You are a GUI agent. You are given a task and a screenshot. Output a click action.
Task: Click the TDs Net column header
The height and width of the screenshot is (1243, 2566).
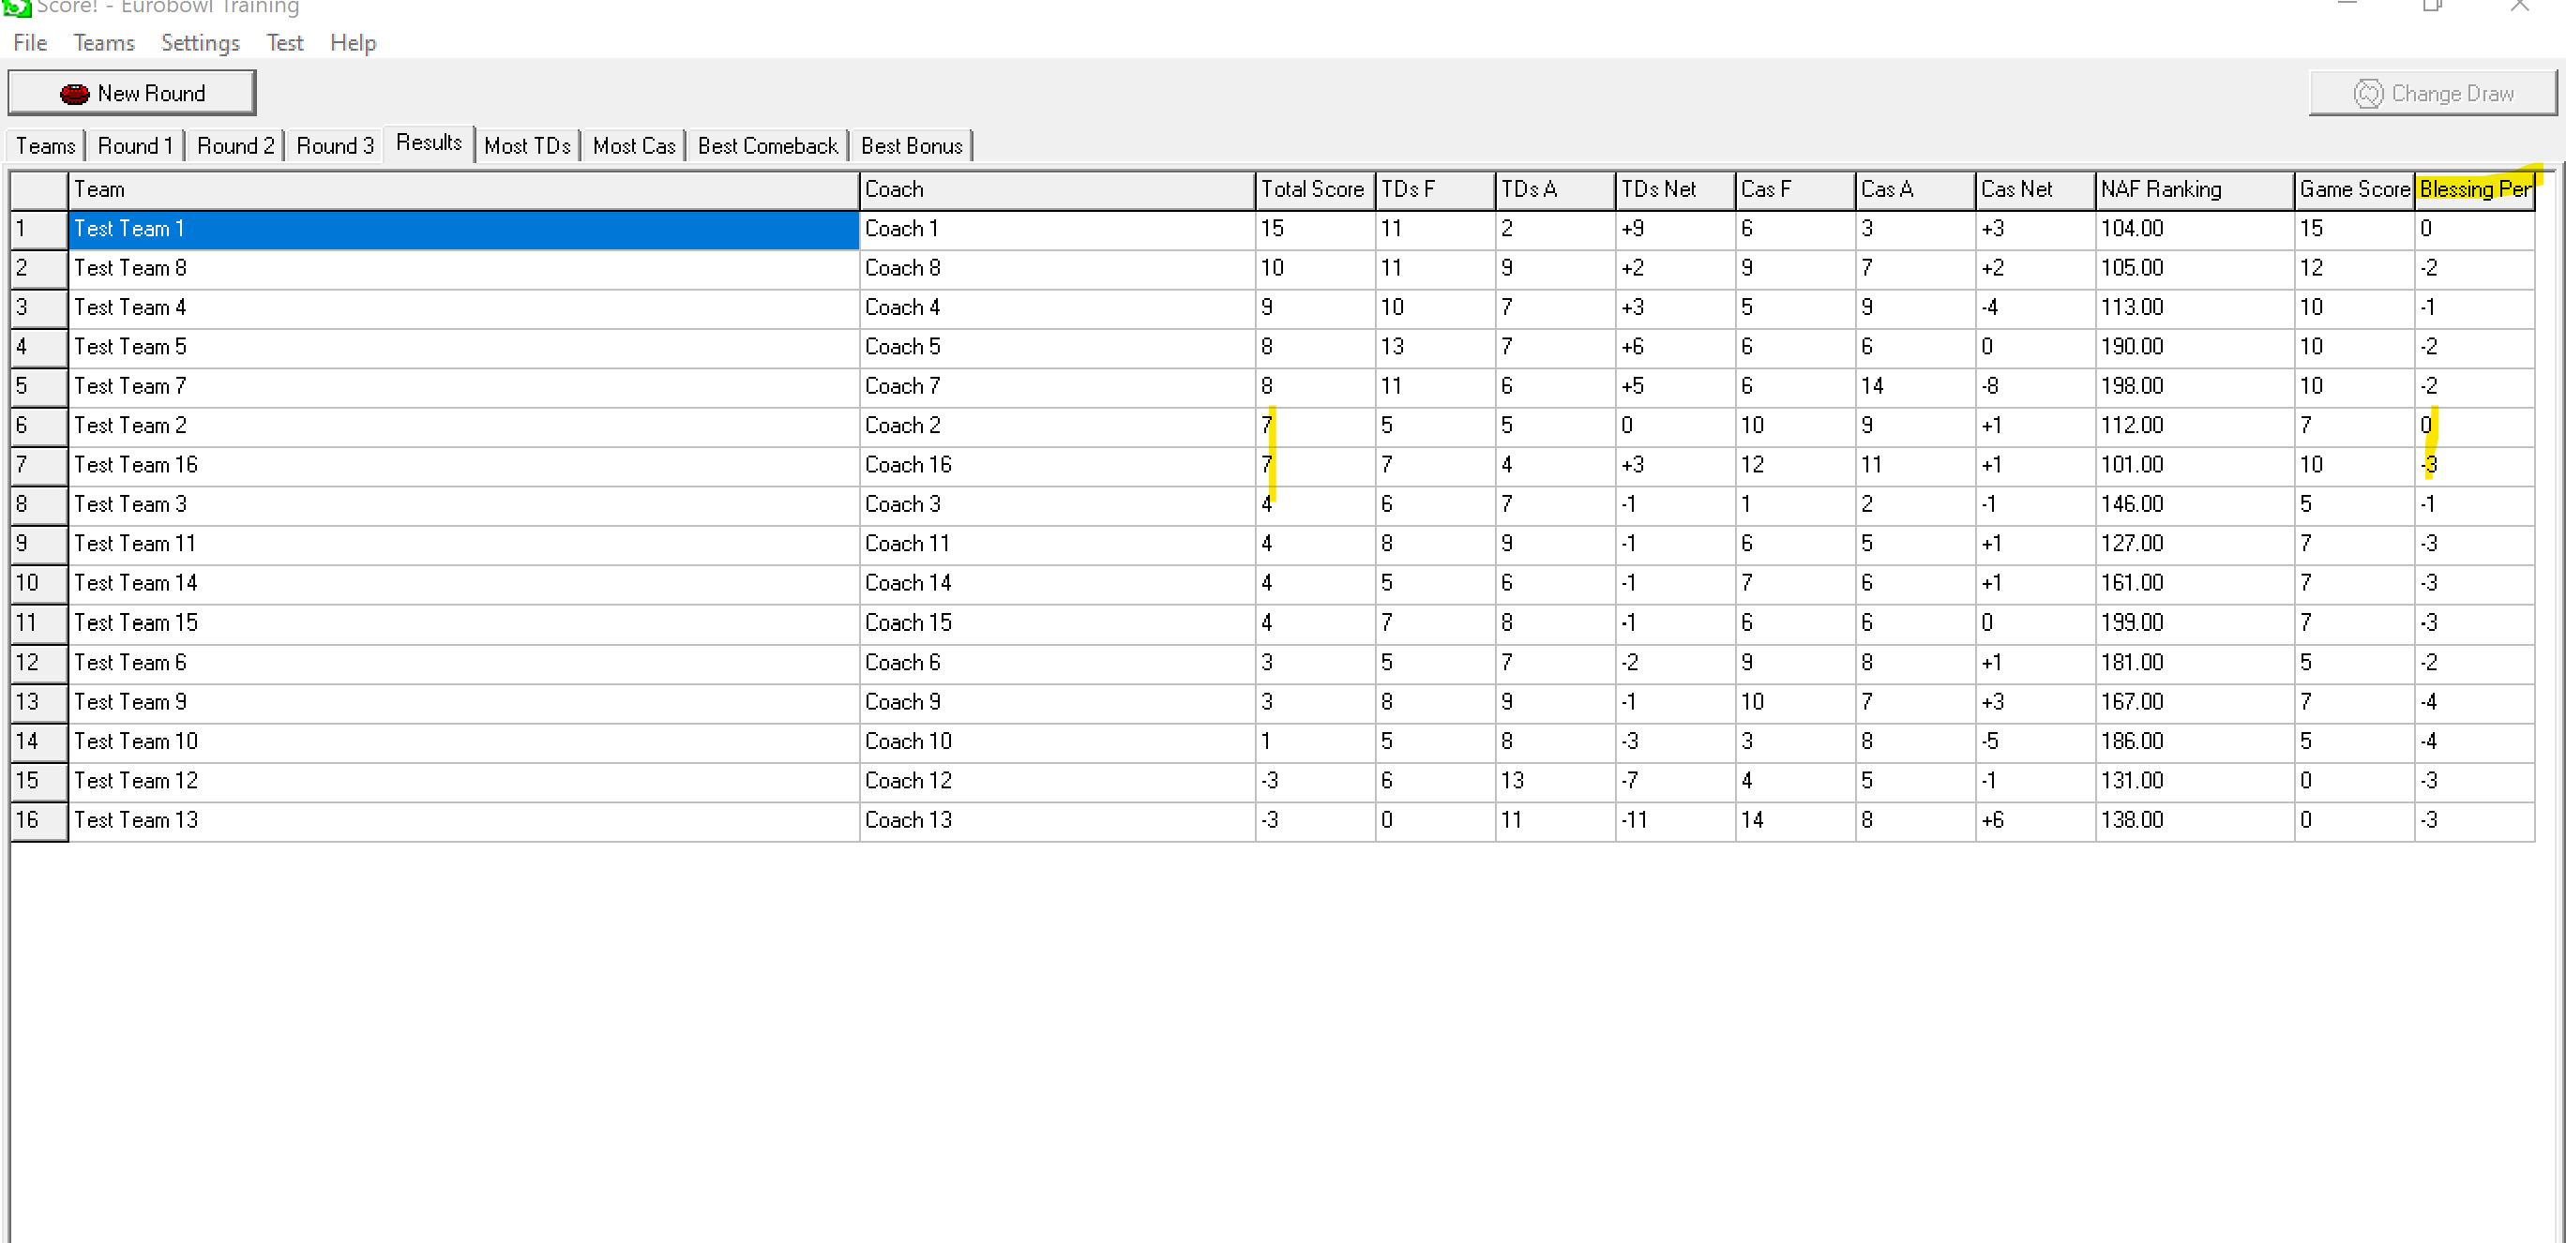[x=1674, y=189]
